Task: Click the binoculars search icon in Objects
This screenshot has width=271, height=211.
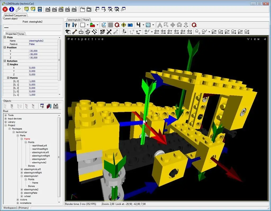Action: (x=56, y=106)
